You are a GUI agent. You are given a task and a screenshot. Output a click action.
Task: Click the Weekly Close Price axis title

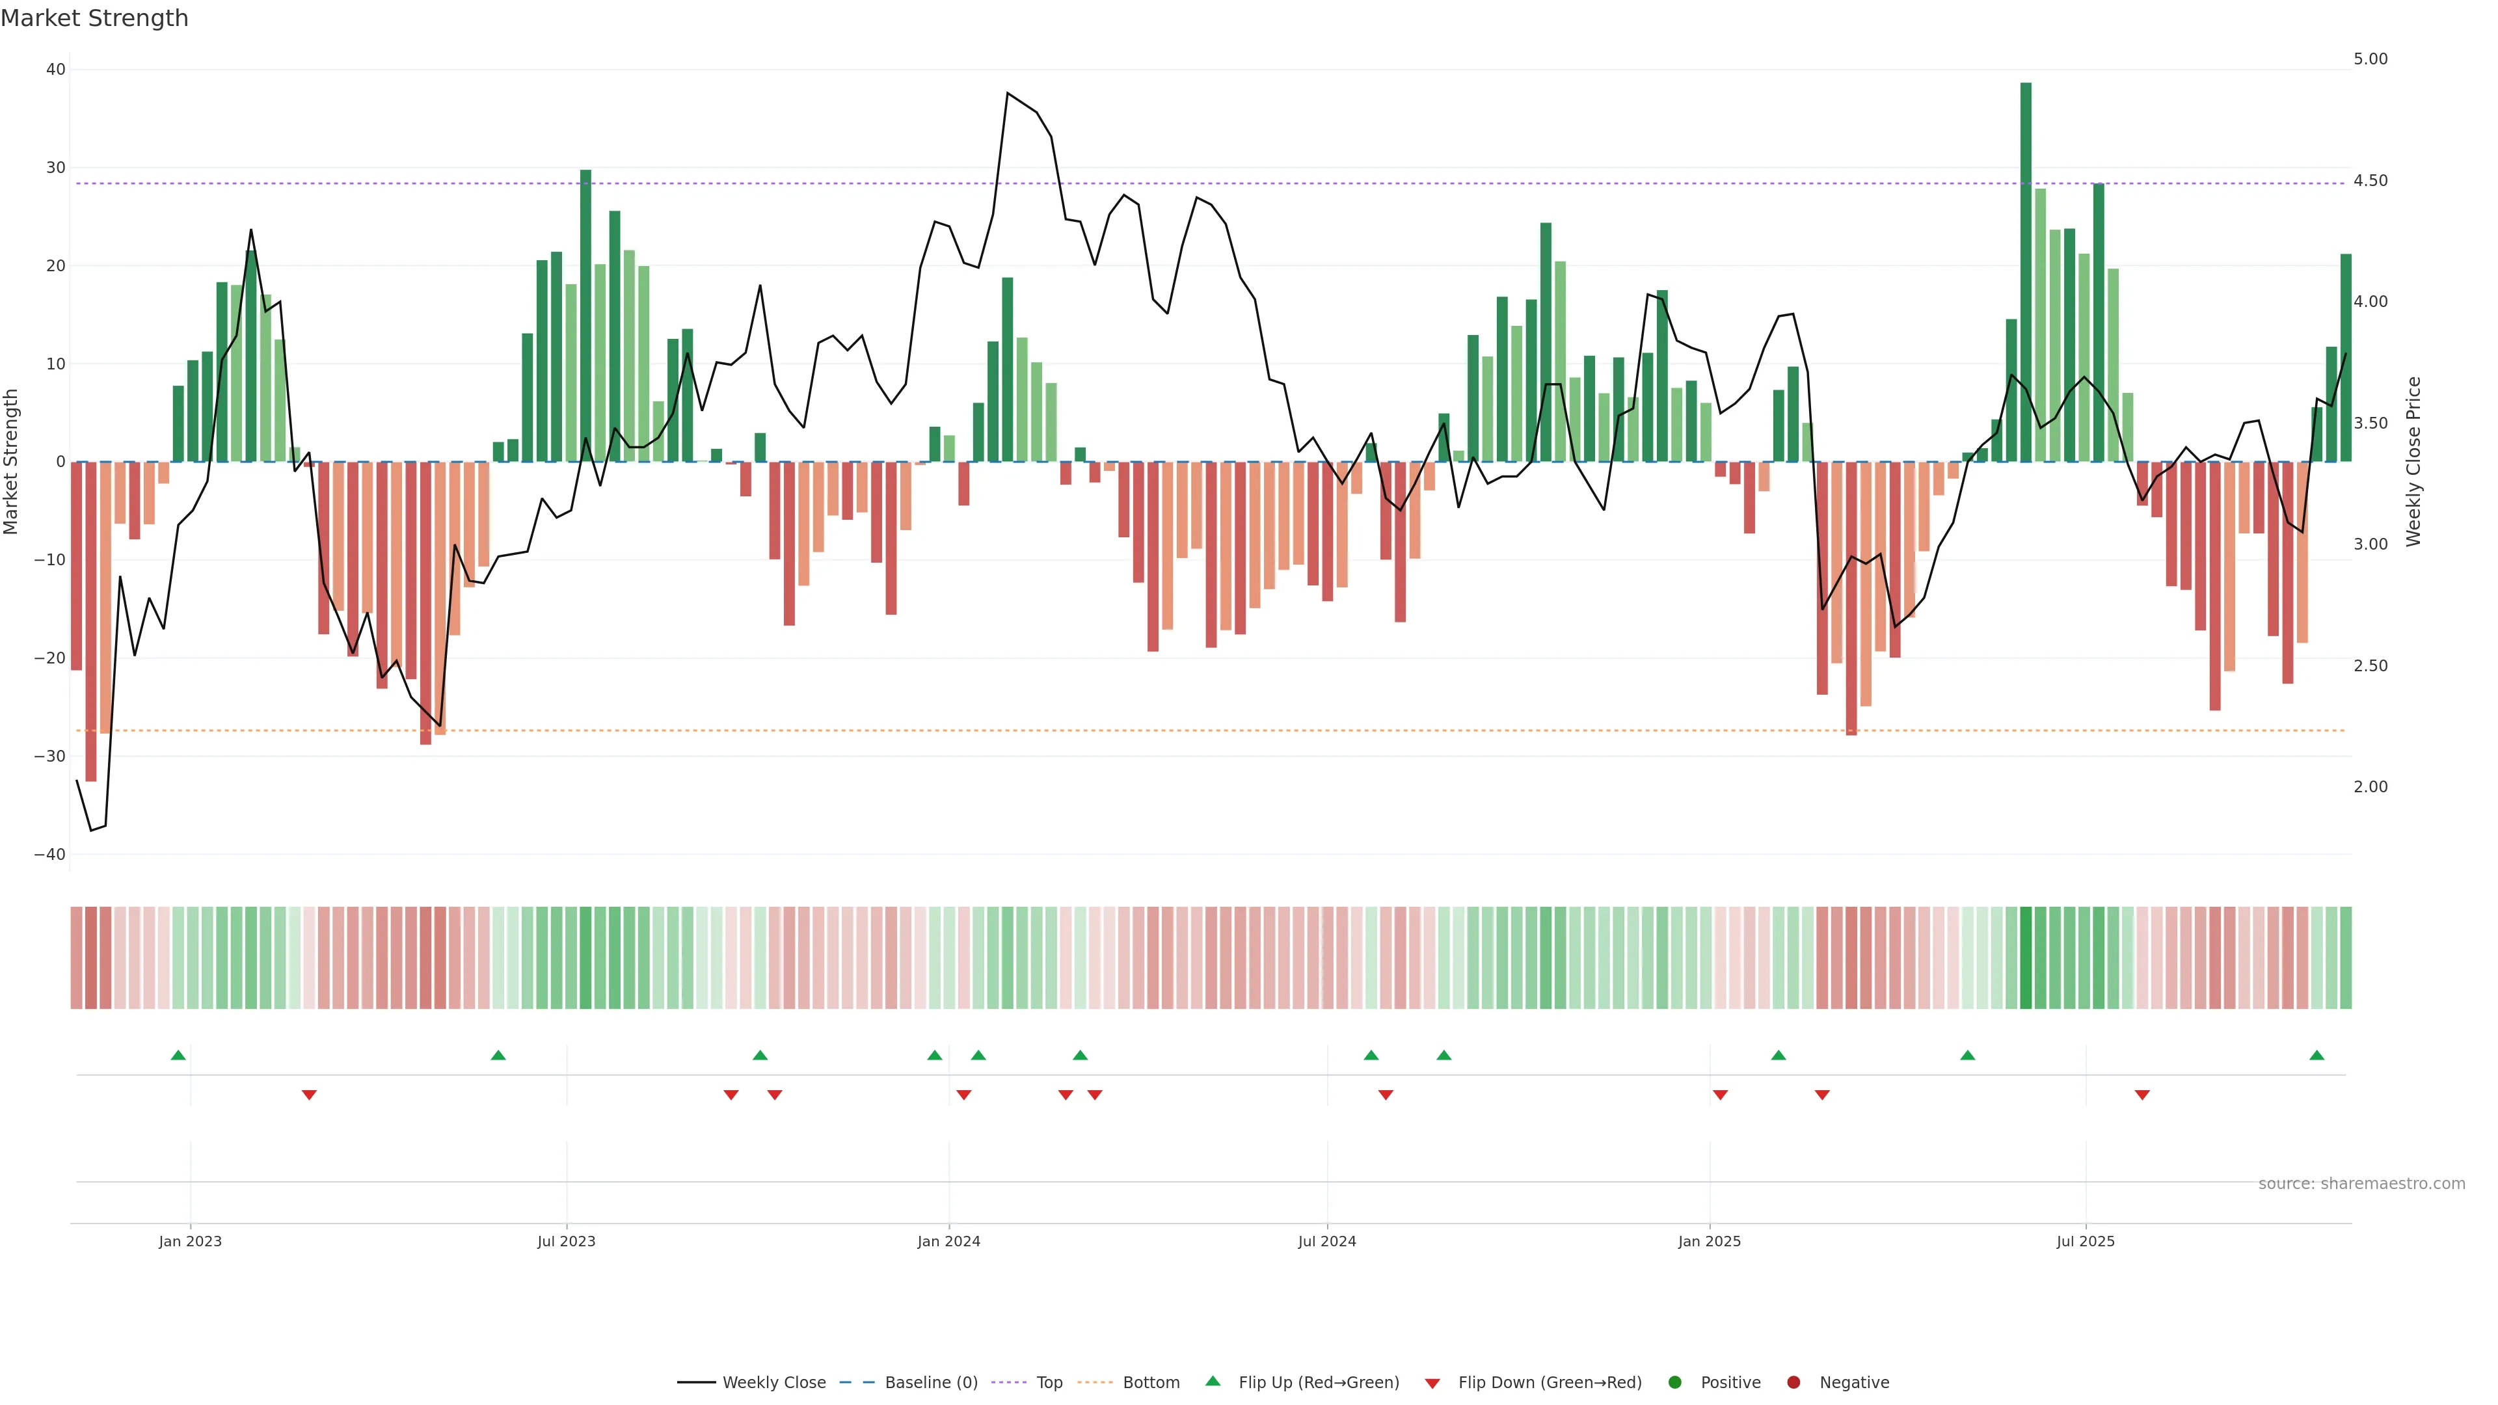pyautogui.click(x=2413, y=462)
